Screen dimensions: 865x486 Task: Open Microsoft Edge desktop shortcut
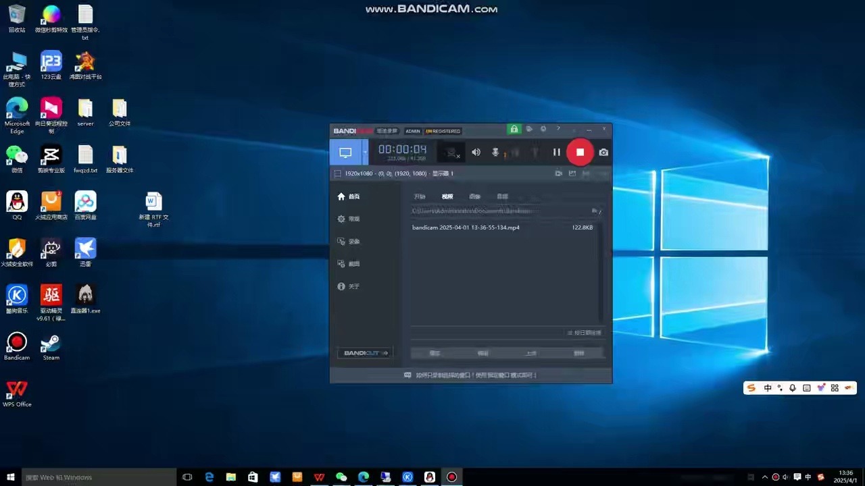tap(17, 115)
